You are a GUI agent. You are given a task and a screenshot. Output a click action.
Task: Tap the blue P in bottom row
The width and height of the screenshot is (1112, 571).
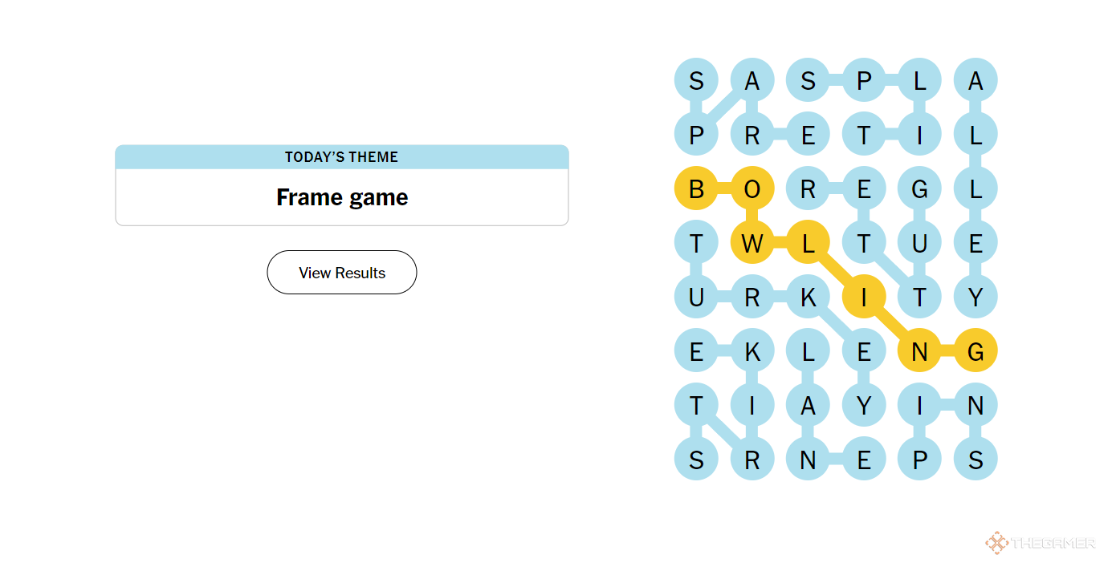[919, 460]
